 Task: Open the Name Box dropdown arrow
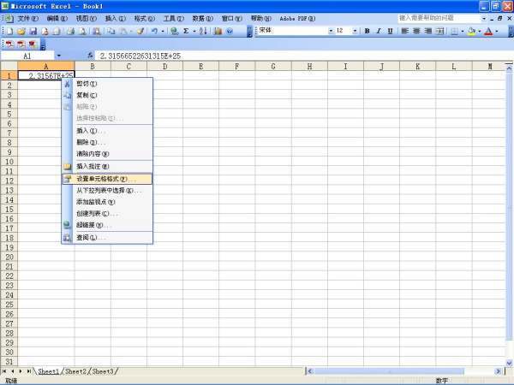point(59,56)
